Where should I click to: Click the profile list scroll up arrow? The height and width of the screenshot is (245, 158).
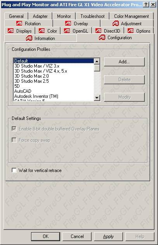97,61
